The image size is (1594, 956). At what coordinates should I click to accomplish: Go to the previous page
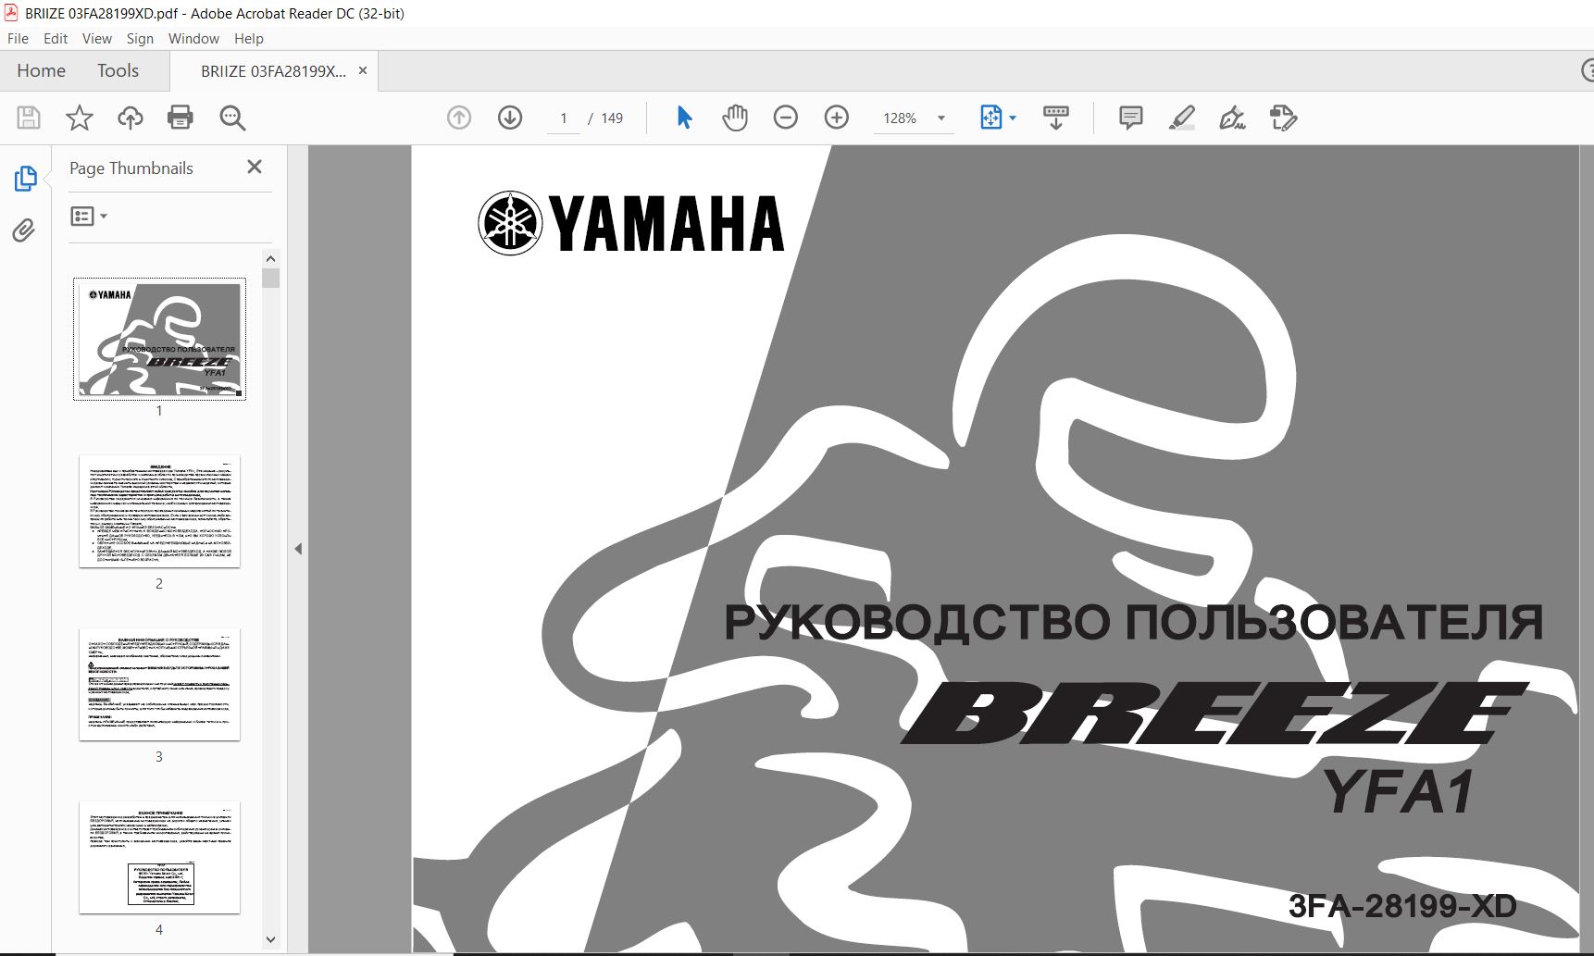click(459, 118)
